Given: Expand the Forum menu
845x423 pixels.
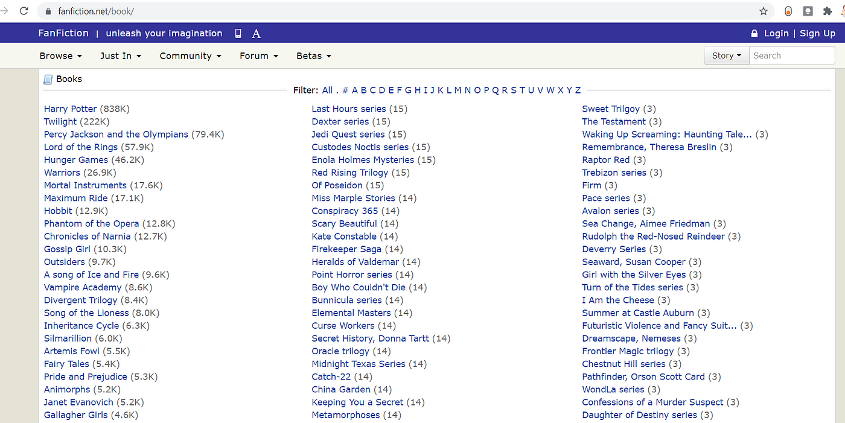Looking at the screenshot, I should (x=259, y=56).
